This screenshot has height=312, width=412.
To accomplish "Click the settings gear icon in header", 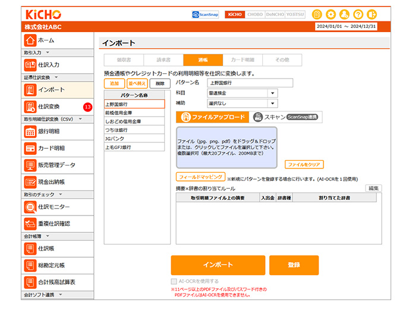I will coord(331,14).
